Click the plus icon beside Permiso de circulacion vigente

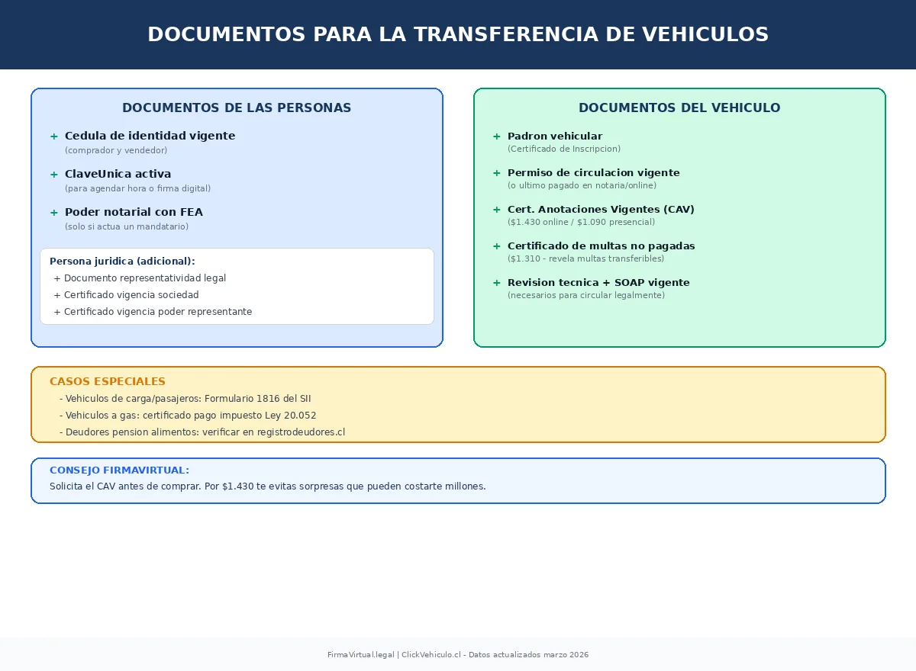[x=496, y=173]
